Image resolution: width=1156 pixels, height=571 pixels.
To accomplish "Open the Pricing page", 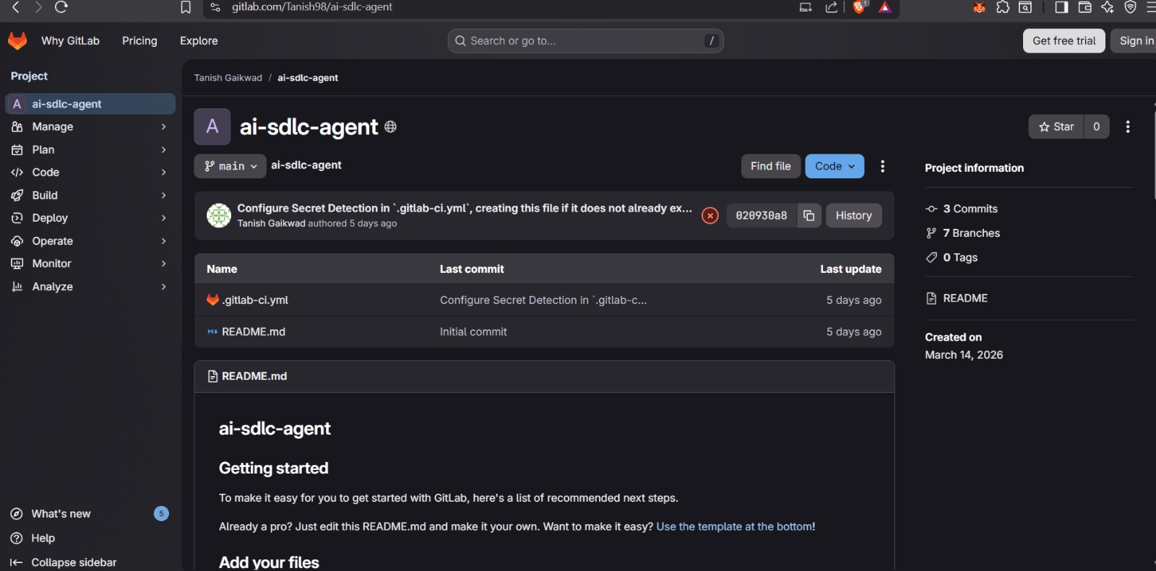I will (x=139, y=40).
